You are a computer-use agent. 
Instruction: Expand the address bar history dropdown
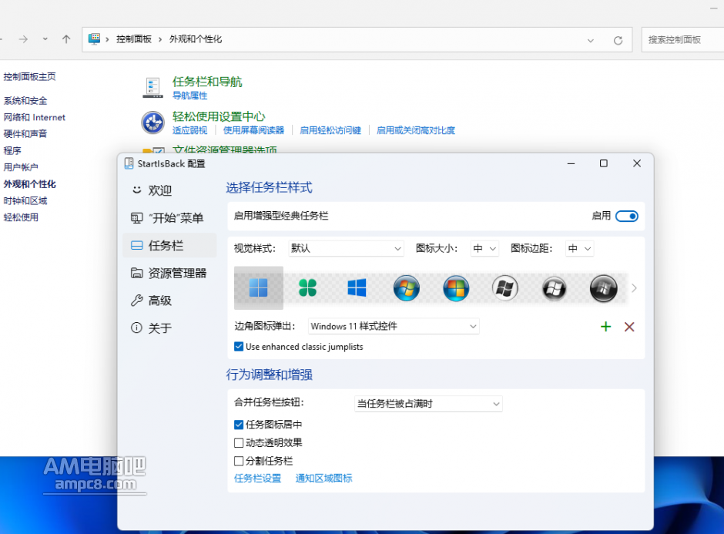[x=591, y=40]
